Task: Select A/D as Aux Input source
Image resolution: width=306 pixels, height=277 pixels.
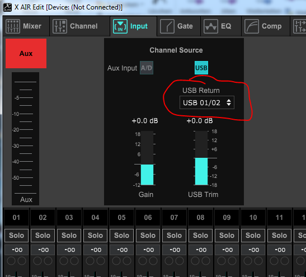Action: pos(147,68)
